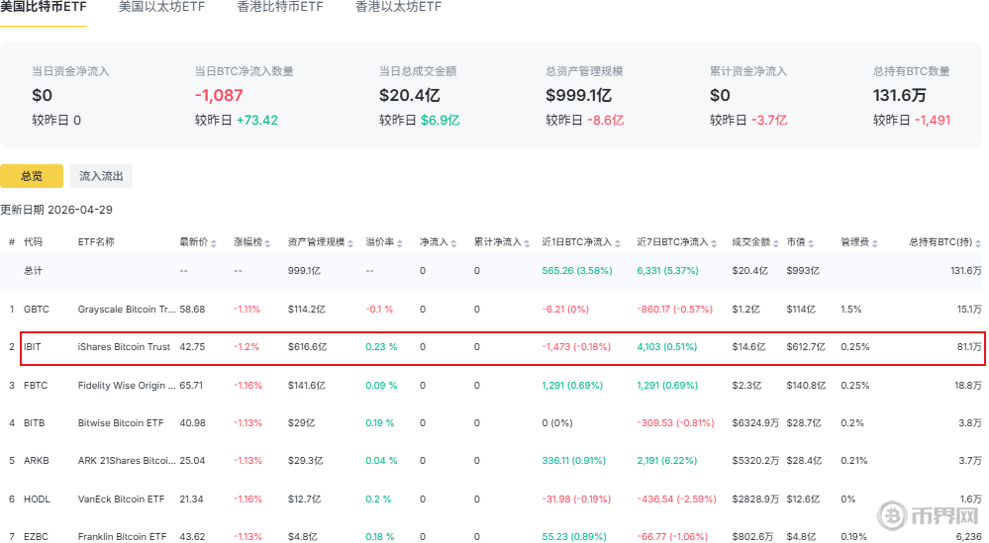Image resolution: width=989 pixels, height=543 pixels.
Task: Click ARKB 近7日 flow 2,191 (6.22%)
Action: tap(666, 461)
